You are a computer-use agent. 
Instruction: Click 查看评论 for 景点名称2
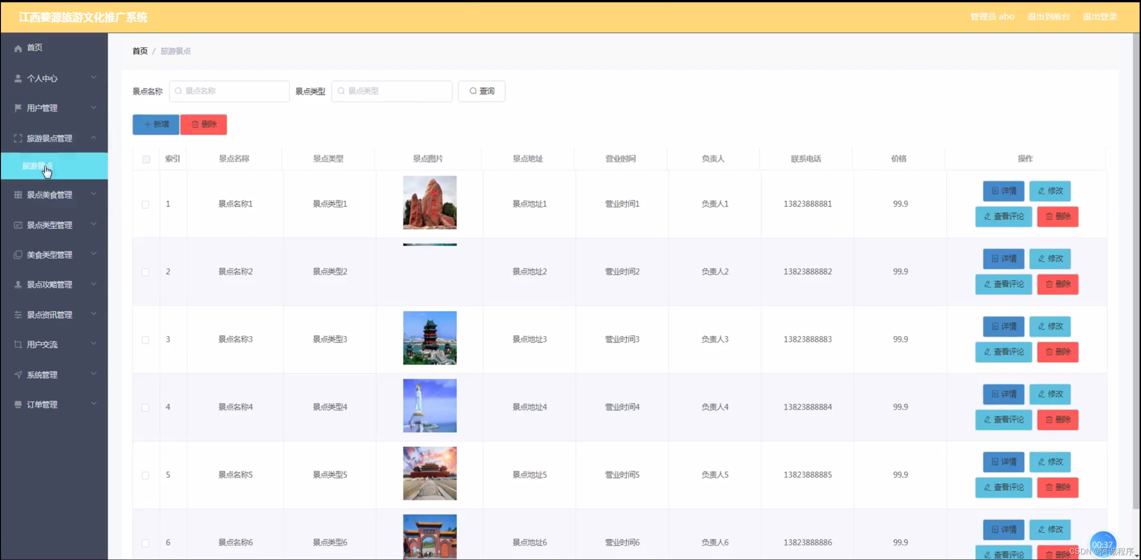[x=1003, y=284]
